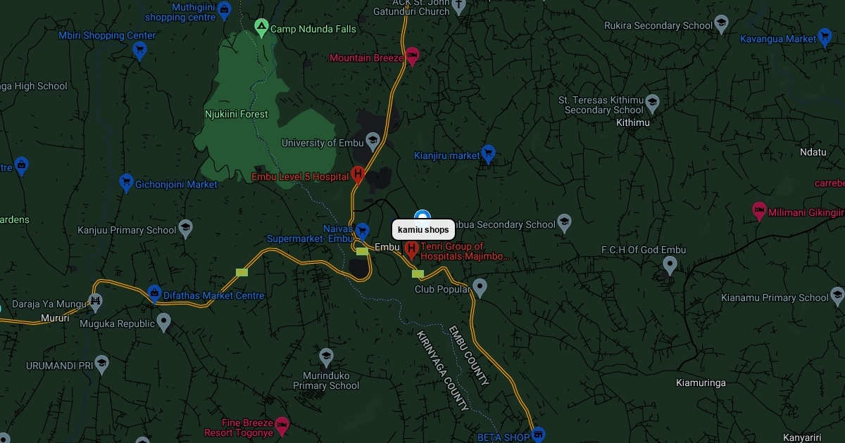Viewport: 845px width, 443px height.
Task: Click the Naivas Supermarket Embu pin
Action: pyautogui.click(x=362, y=231)
